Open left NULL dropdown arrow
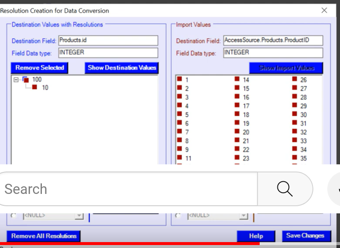The image size is (340, 248). [79, 216]
